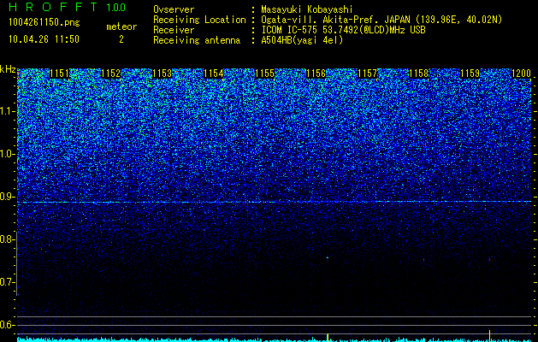Click the 1153 time marker
The width and height of the screenshot is (538, 342).
[x=162, y=74]
